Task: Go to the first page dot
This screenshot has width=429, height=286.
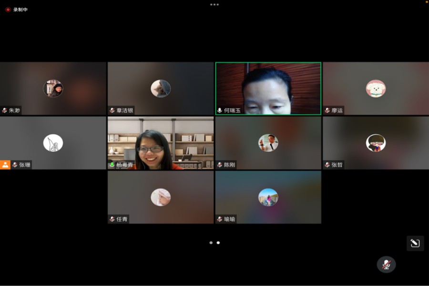Action: (x=211, y=243)
